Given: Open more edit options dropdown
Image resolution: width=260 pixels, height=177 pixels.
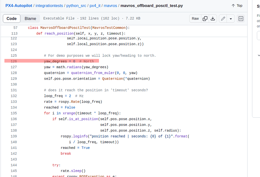Looking at the screenshot, I should pos(231,19).
